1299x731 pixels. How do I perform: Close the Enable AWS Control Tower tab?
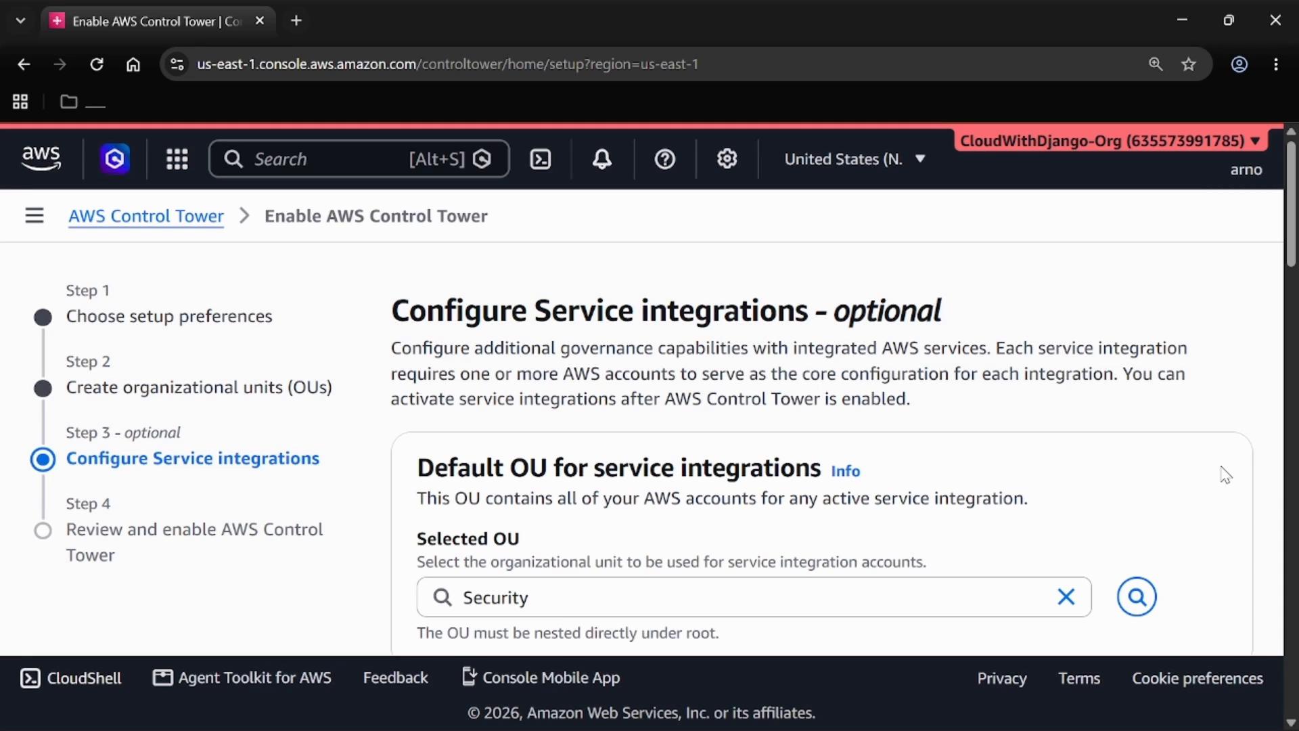pyautogui.click(x=260, y=21)
